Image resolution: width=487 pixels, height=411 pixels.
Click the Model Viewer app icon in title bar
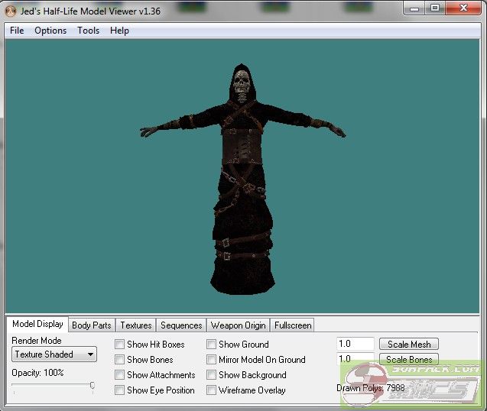[x=11, y=11]
